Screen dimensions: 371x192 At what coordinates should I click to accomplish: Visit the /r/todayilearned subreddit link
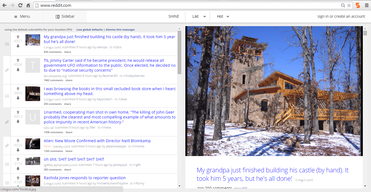(x=133, y=76)
